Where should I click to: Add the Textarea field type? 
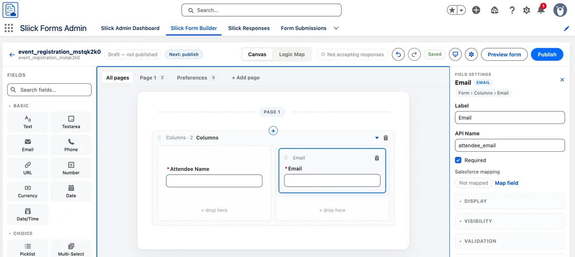click(x=71, y=122)
